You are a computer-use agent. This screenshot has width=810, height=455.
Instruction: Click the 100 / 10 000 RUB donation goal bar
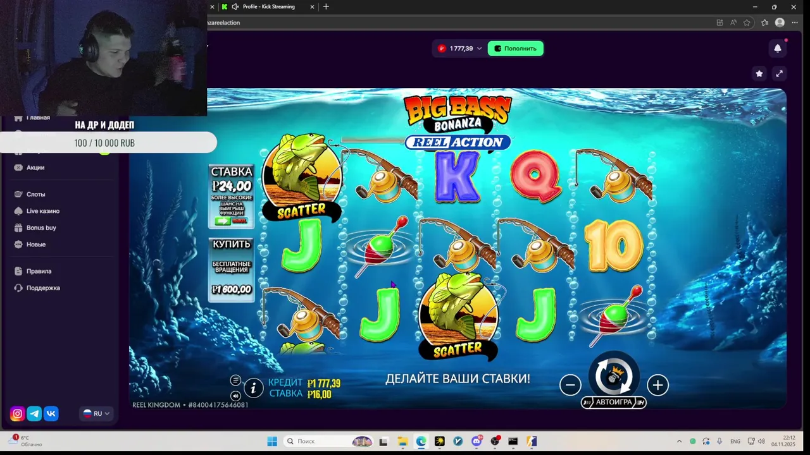click(x=108, y=143)
